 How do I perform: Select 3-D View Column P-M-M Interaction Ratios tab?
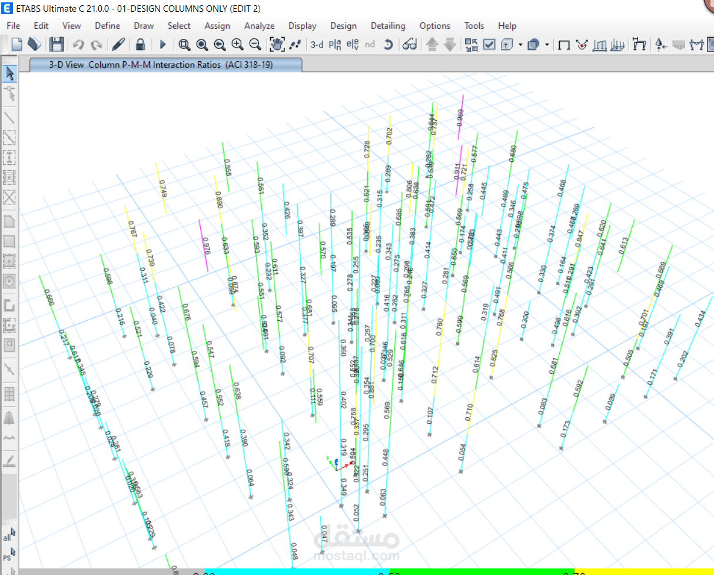(x=165, y=65)
